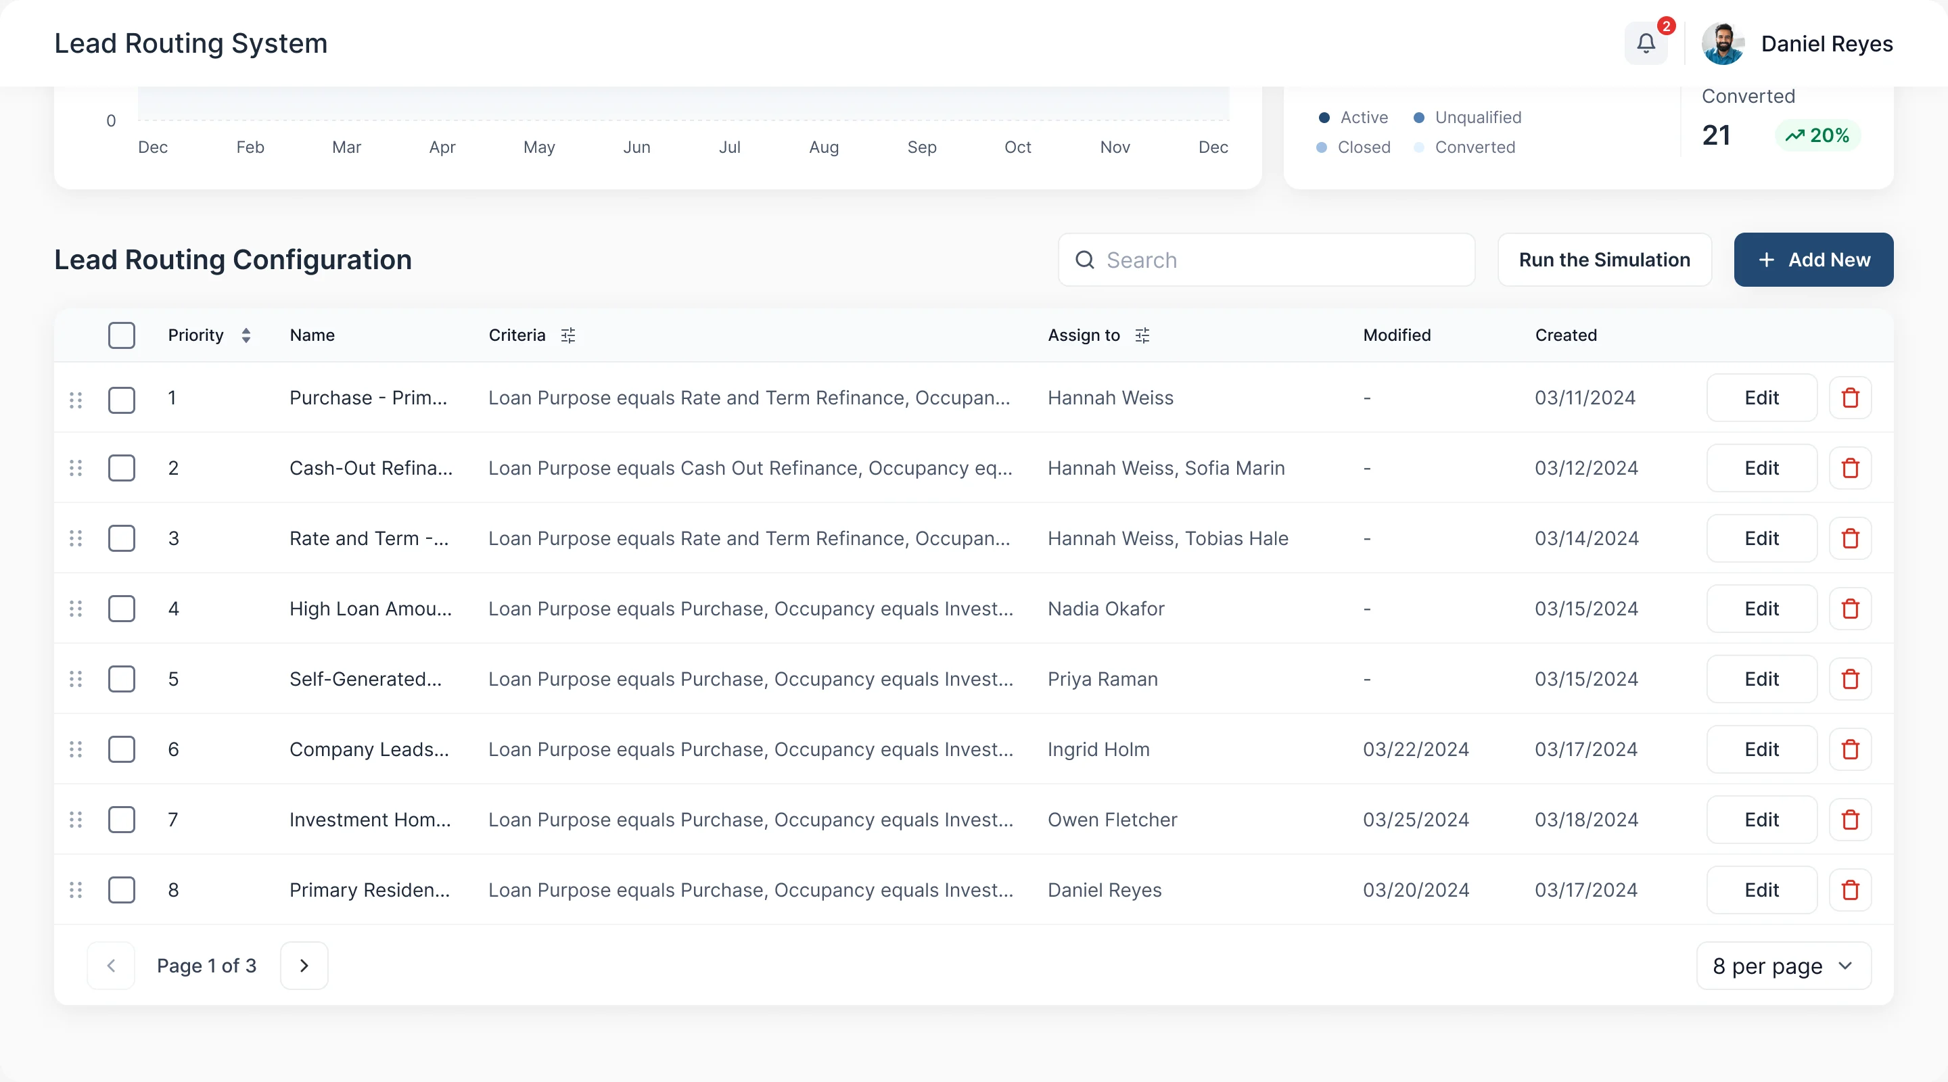
Task: Click the magnifier icon in Search
Action: [1084, 260]
